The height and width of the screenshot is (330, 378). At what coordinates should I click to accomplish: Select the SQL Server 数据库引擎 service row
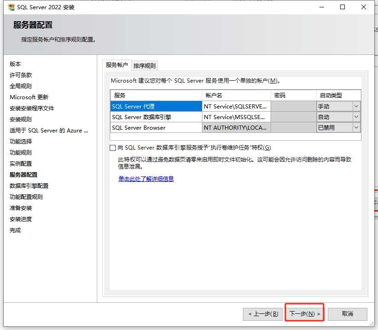[x=156, y=117]
